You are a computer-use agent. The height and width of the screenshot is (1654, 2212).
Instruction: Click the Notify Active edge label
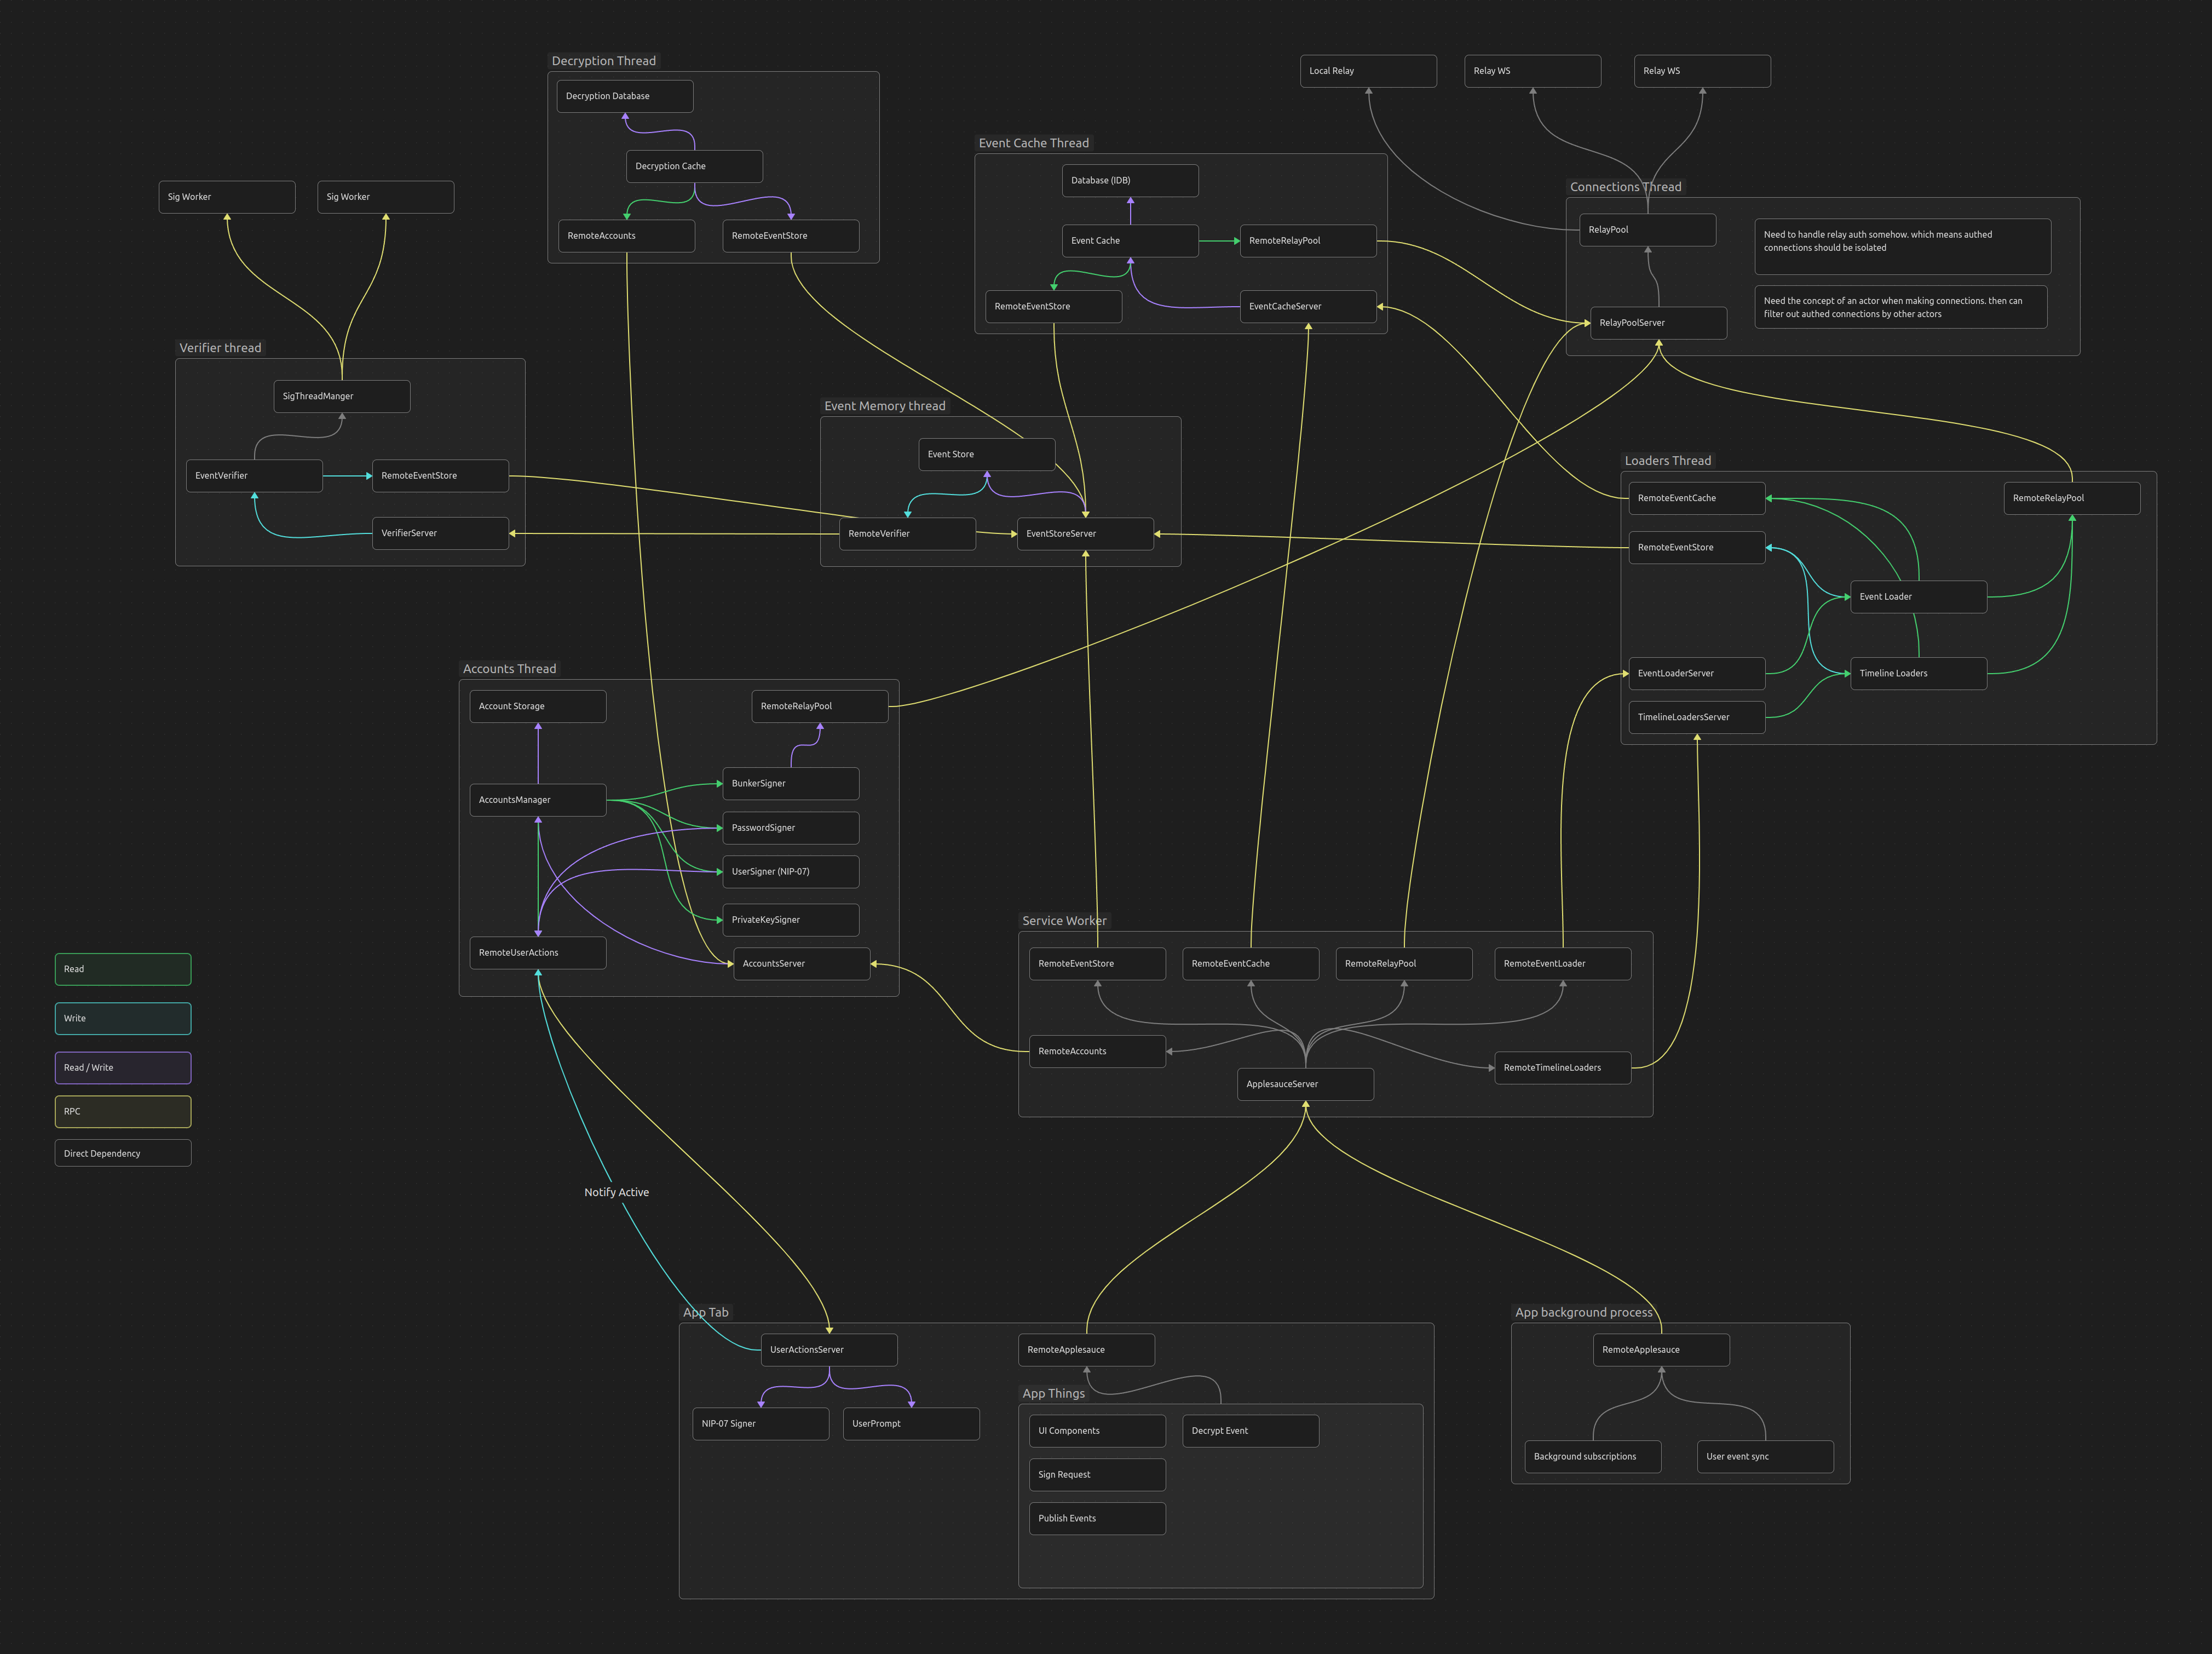616,1192
